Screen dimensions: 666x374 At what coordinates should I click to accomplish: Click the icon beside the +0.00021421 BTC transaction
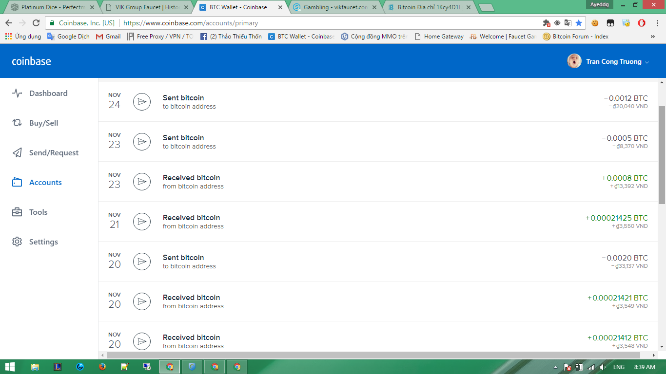142,301
